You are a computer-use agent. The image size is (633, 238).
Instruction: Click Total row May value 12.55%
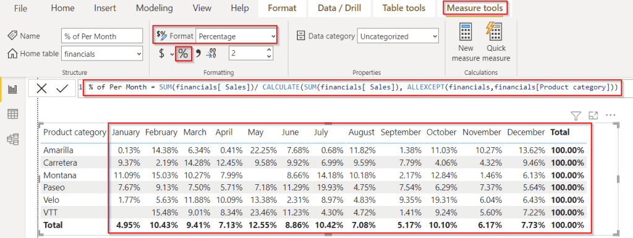pyautogui.click(x=263, y=225)
